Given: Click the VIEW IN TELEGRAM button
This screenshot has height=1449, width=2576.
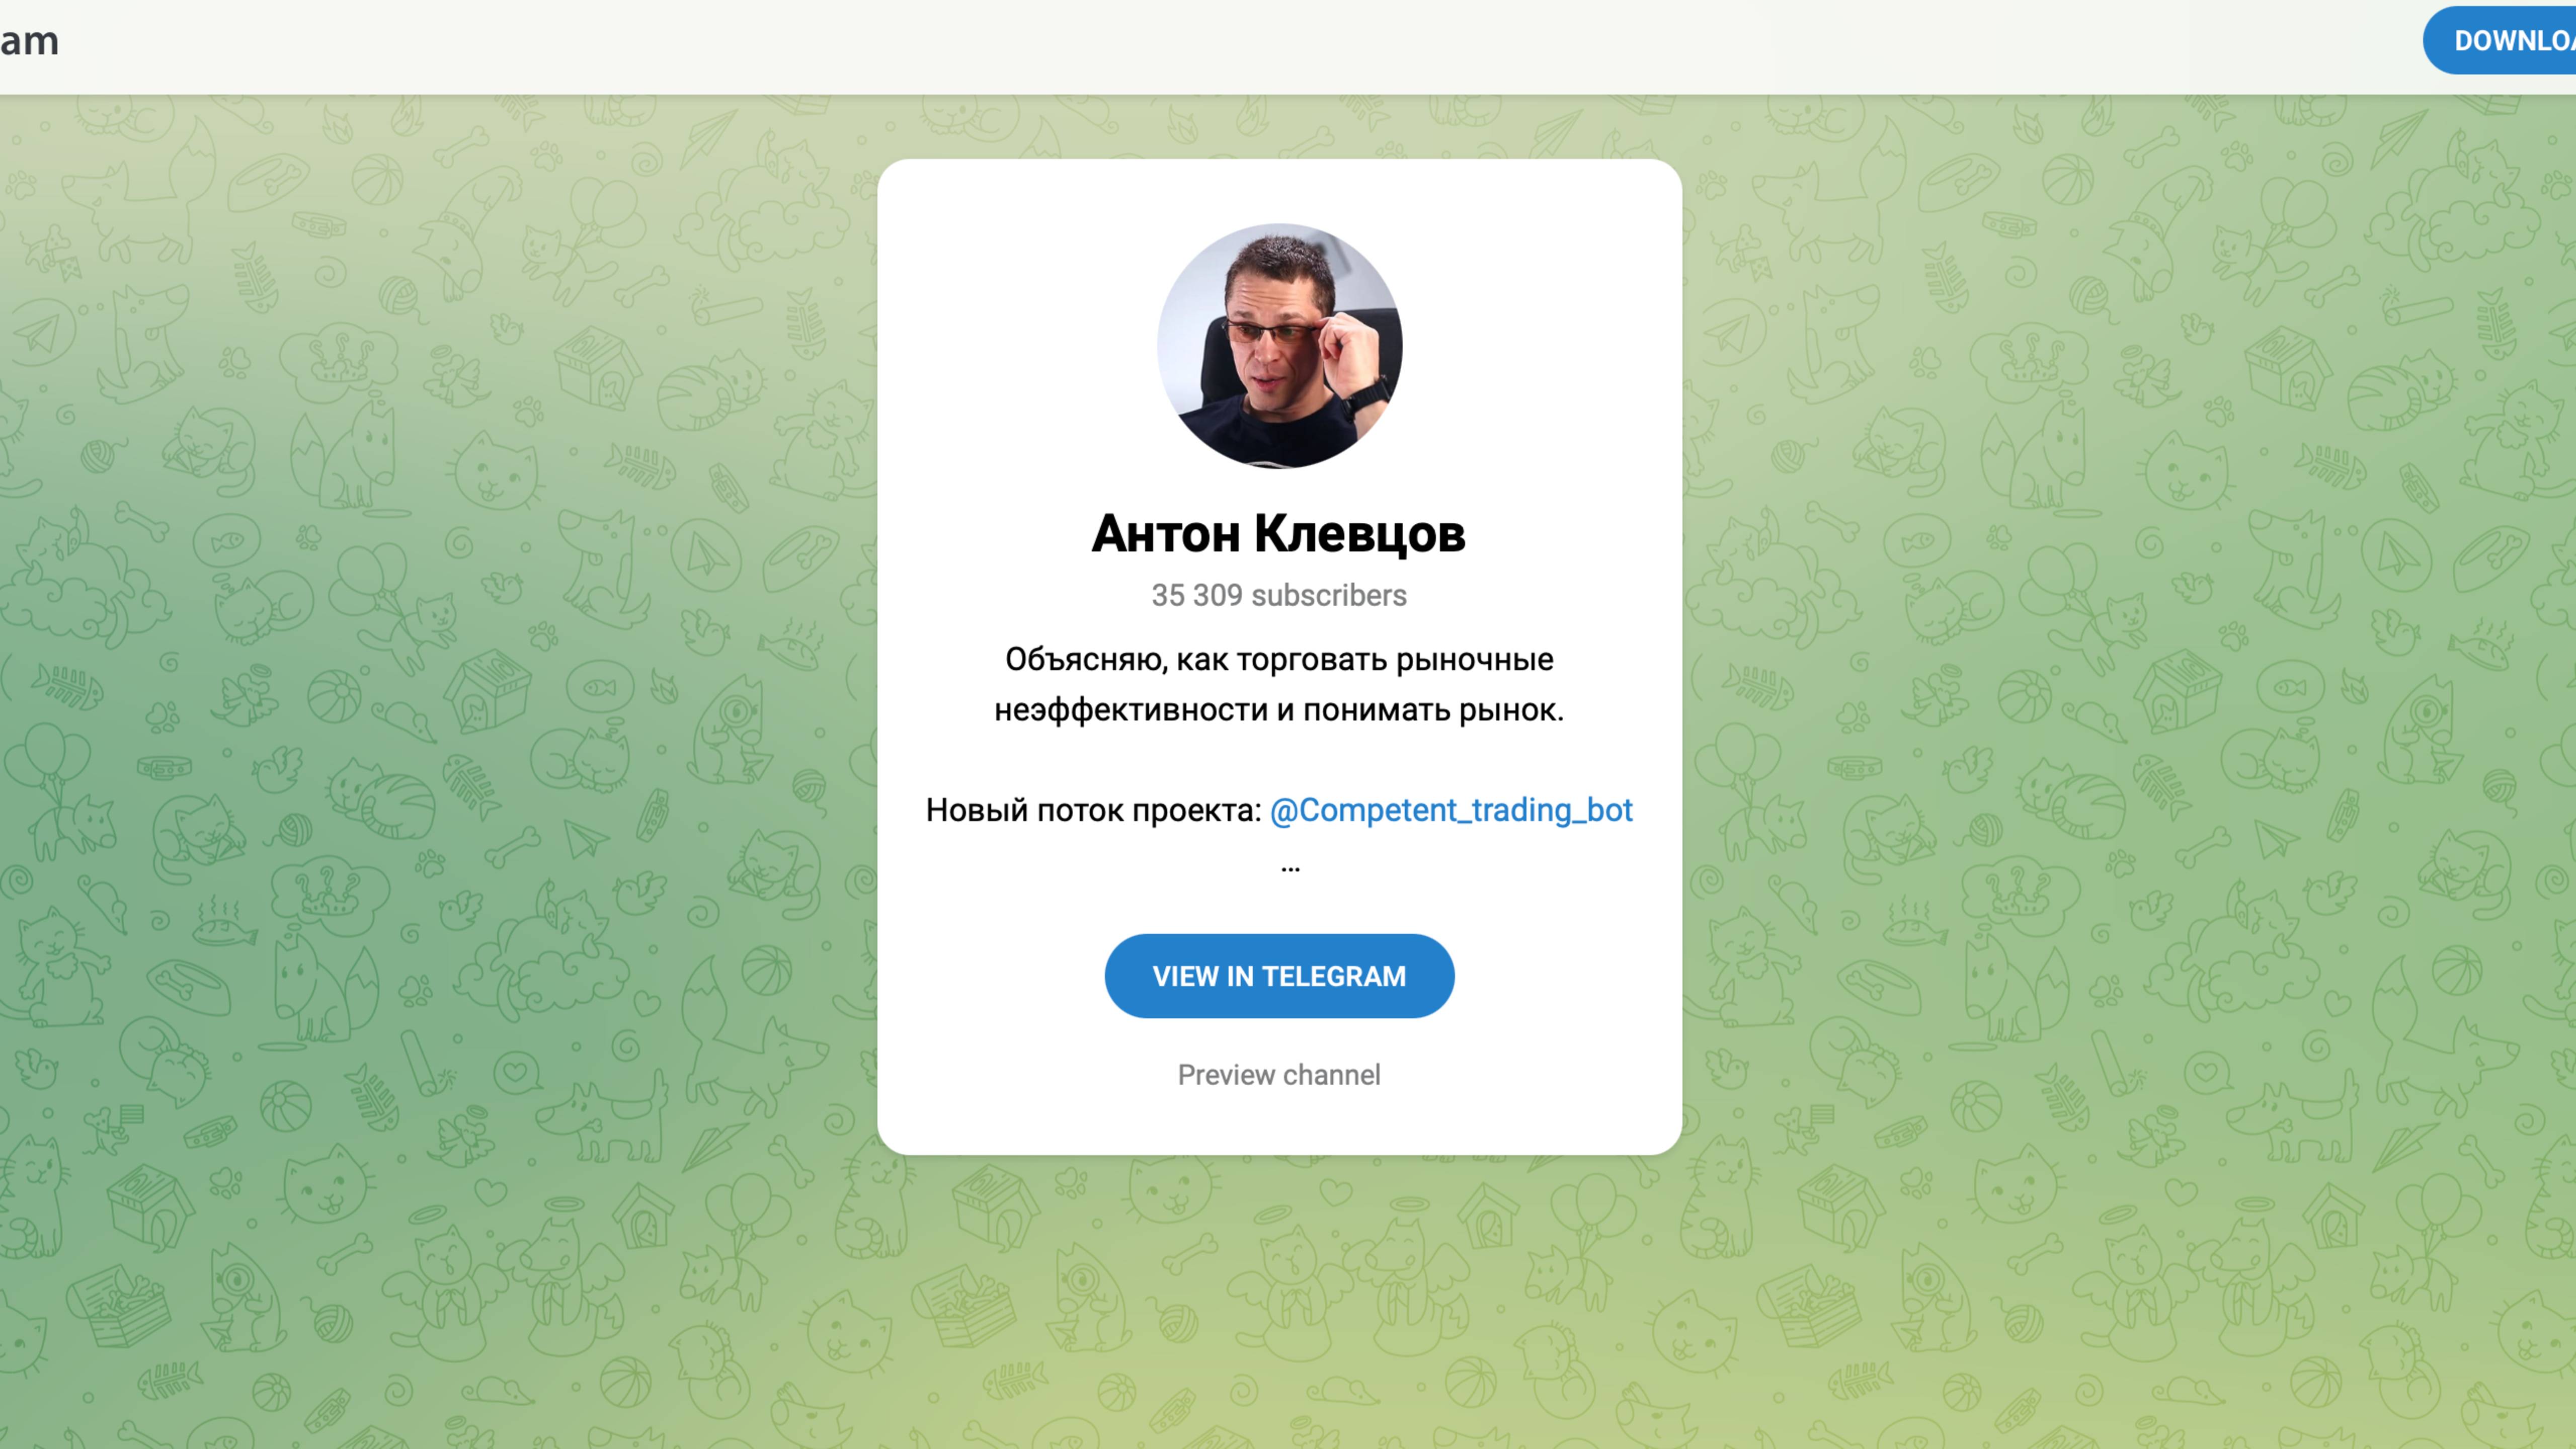Looking at the screenshot, I should pos(1279,976).
